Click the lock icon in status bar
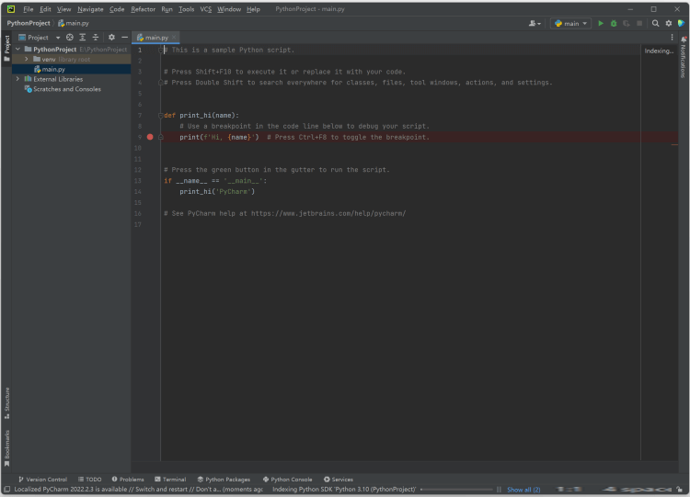The height and width of the screenshot is (497, 690). click(x=680, y=489)
